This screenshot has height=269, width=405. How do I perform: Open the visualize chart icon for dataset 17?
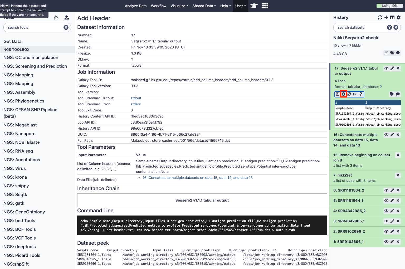[x=355, y=94]
